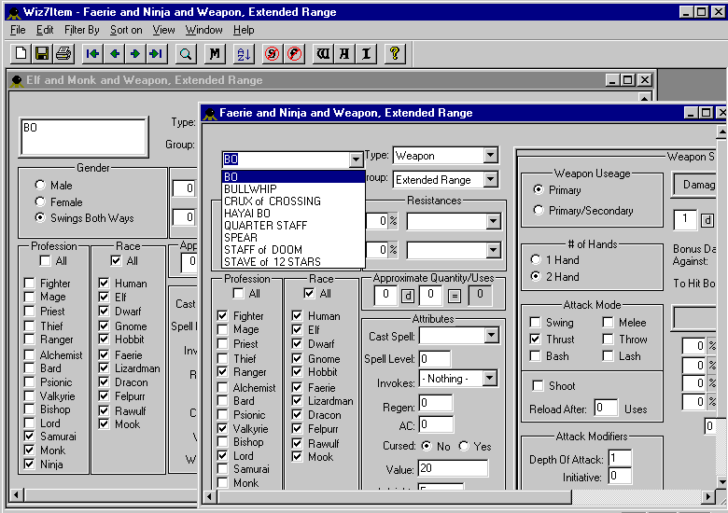Expand the item name BO dropdown arrow
This screenshot has width=728, height=513.
coord(356,159)
